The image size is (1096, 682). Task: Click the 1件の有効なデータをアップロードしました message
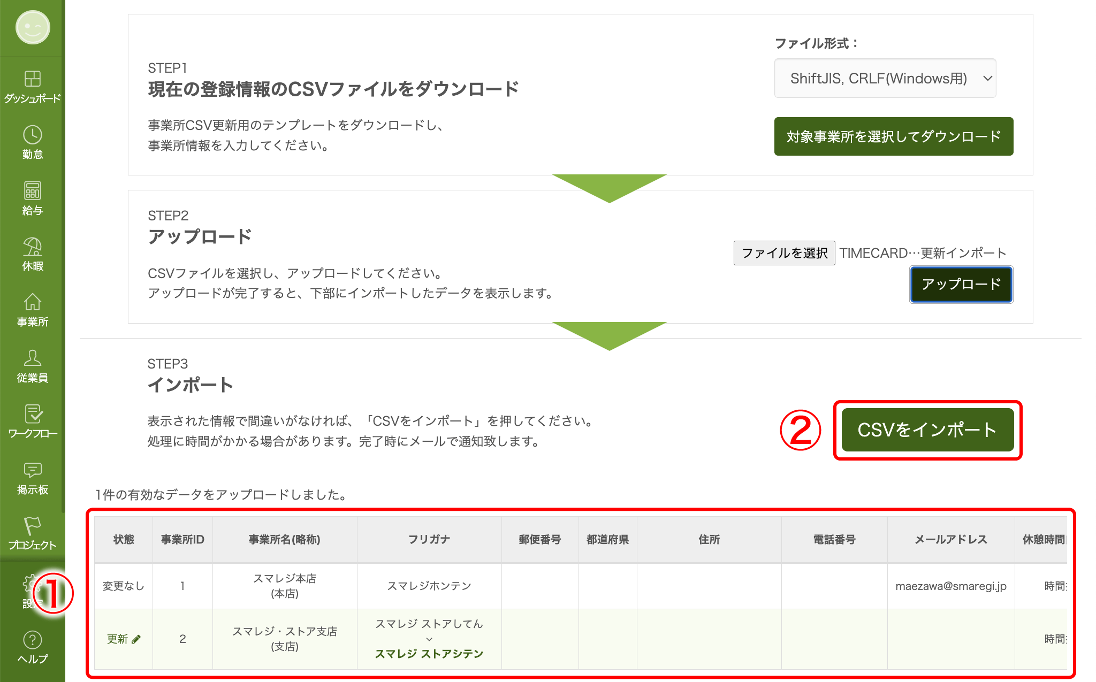[222, 495]
